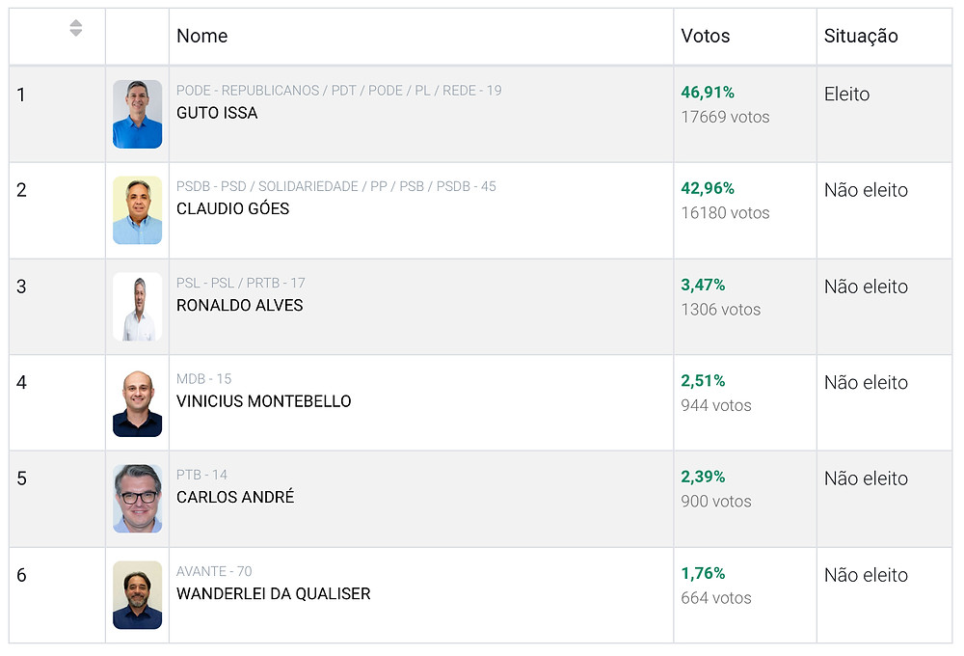Select the CARLOS ANDRÉ candidate name
Screen dimensions: 964x656
235,497
